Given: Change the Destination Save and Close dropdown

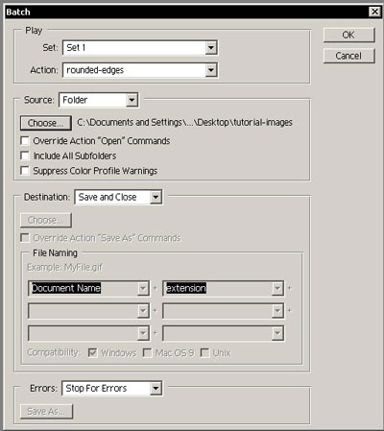Looking at the screenshot, I should [x=156, y=197].
